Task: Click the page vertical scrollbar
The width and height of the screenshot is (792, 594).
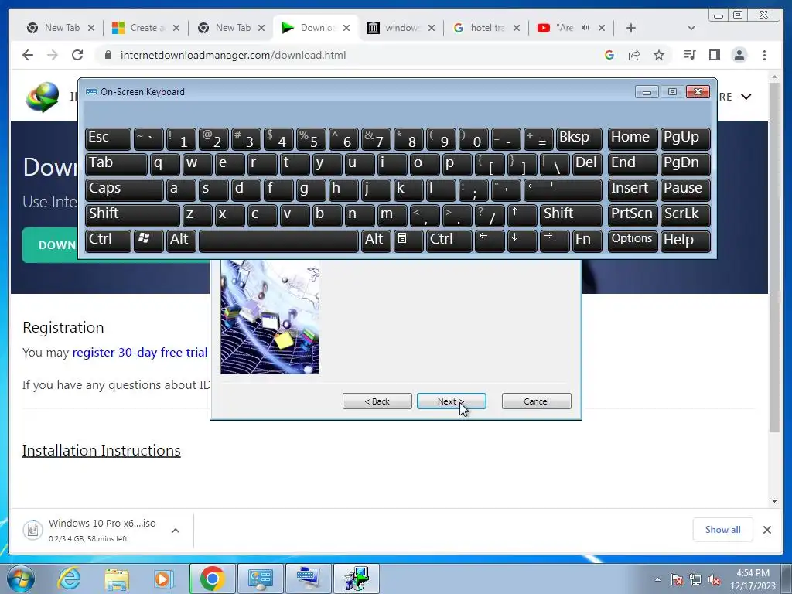Action: pyautogui.click(x=774, y=258)
